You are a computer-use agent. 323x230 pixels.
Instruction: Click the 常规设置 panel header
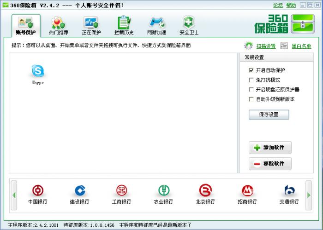point(277,57)
